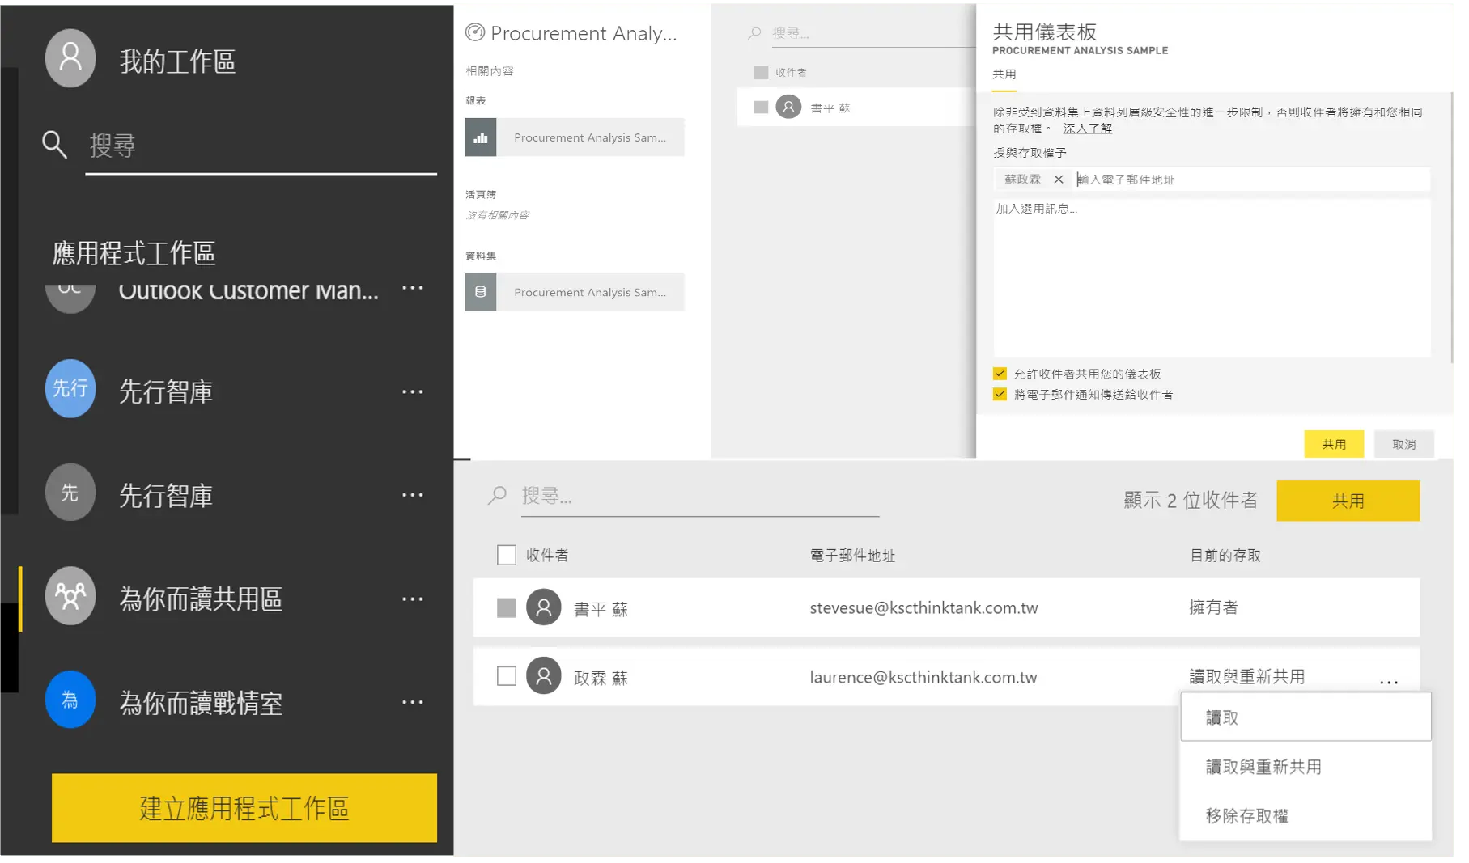This screenshot has width=1469, height=863.
Task: Click 建立應用程式工作區 button
Action: (244, 810)
